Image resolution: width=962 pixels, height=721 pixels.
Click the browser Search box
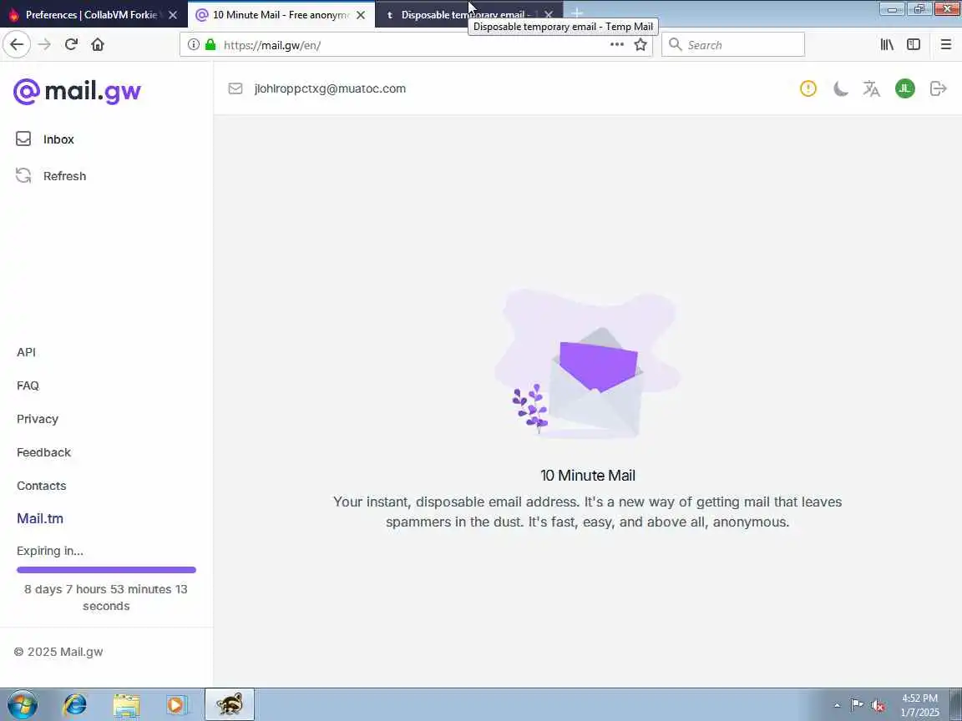tap(733, 45)
